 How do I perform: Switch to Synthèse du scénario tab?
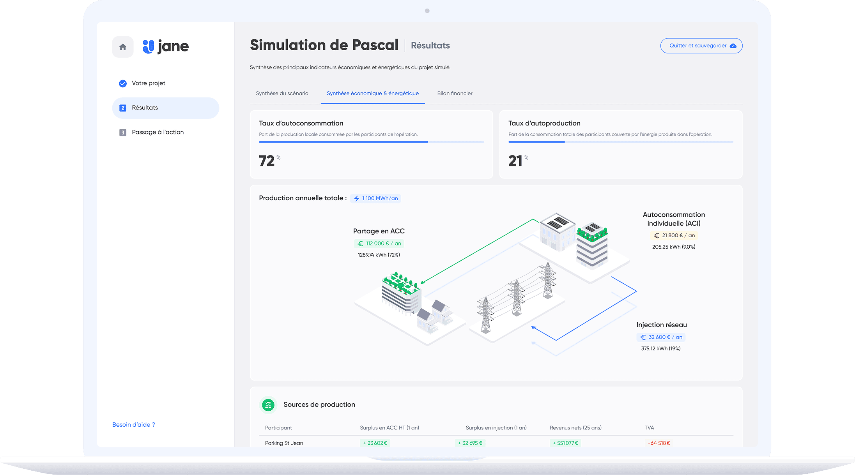click(x=282, y=94)
